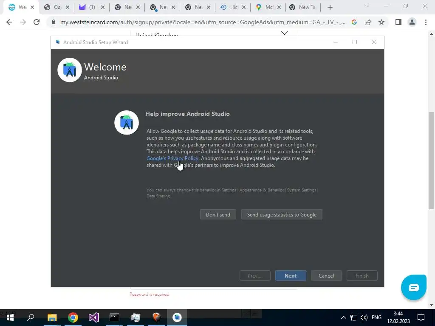Open clock showing 3:44

398,318
